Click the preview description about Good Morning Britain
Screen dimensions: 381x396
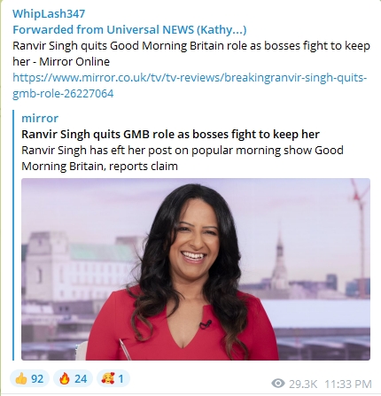pos(183,158)
